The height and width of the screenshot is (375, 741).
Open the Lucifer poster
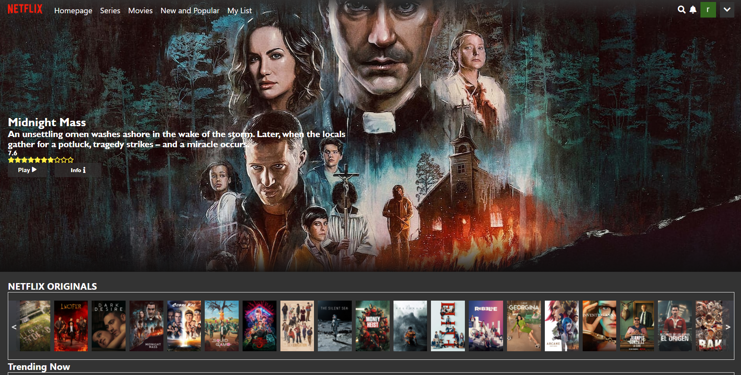71,326
